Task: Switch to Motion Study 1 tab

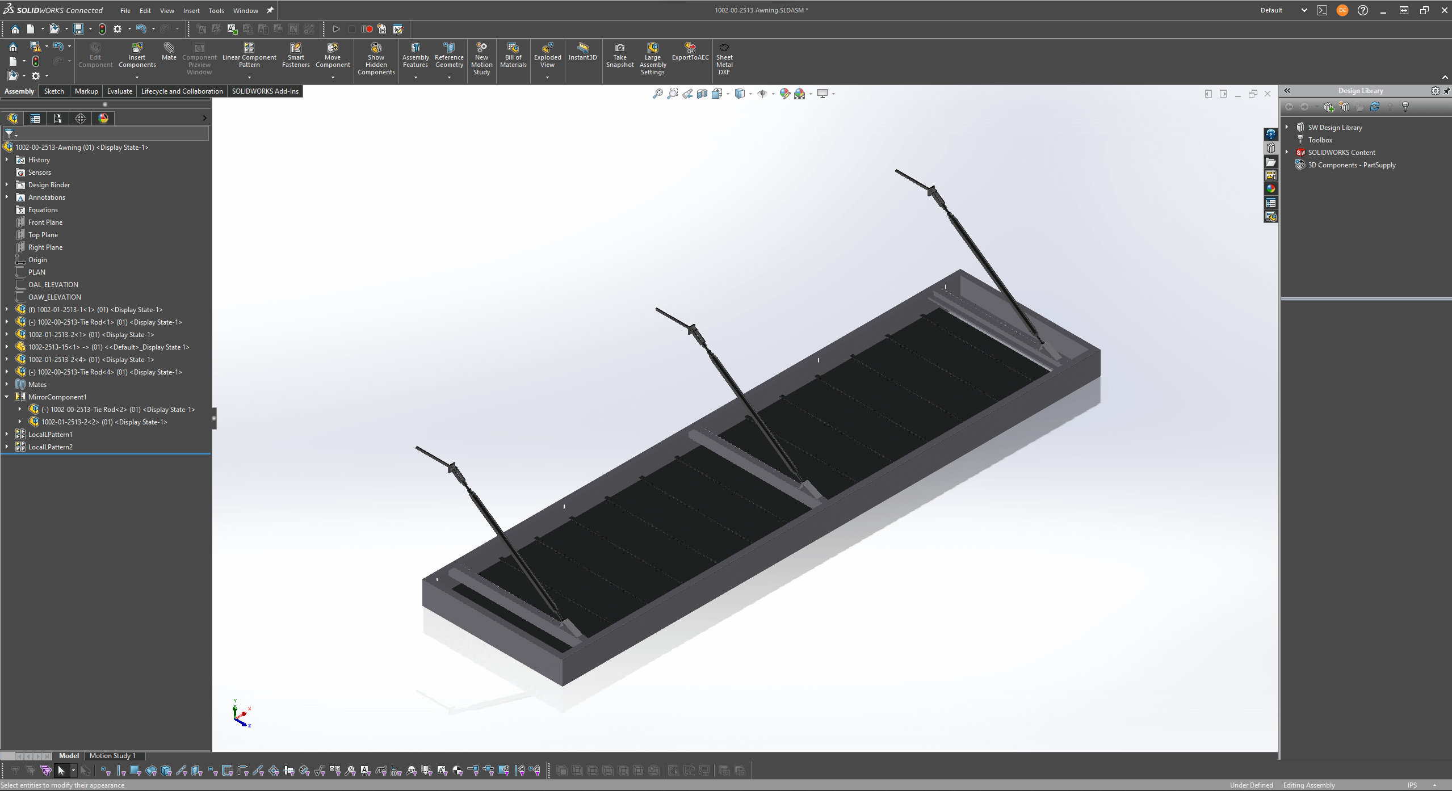Action: [112, 756]
